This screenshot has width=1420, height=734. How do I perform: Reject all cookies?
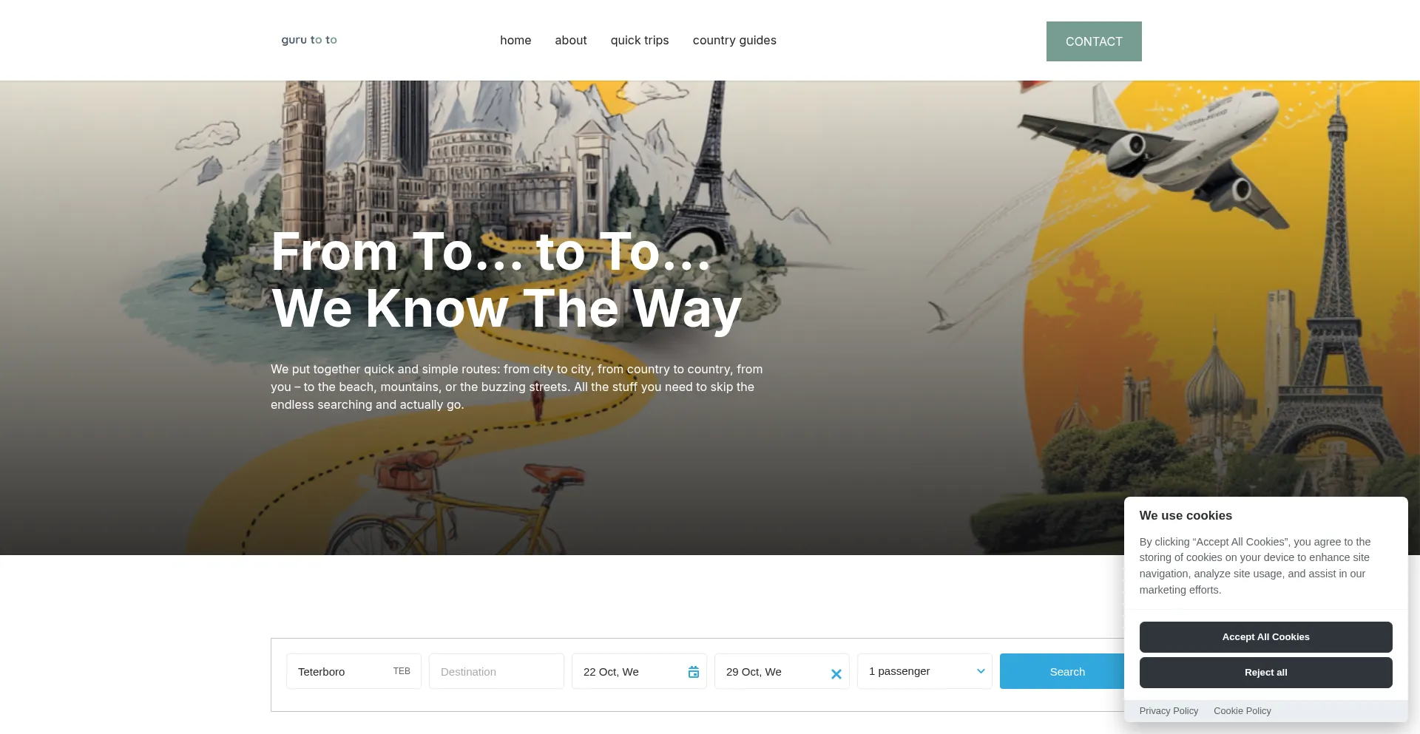point(1265,673)
